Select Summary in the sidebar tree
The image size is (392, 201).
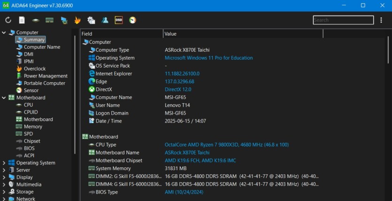[31, 39]
